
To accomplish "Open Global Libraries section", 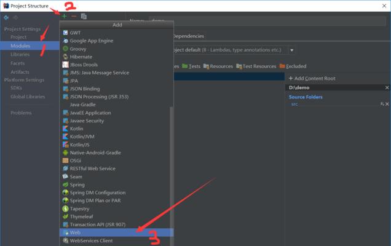I will point(28,97).
